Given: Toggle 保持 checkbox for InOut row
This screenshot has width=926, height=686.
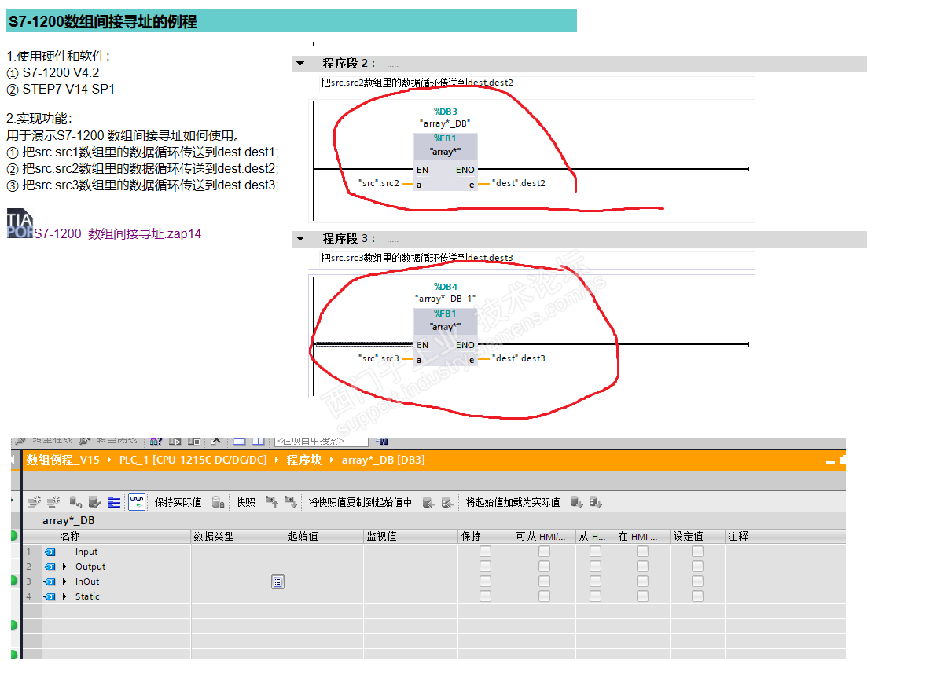Looking at the screenshot, I should click(x=486, y=581).
